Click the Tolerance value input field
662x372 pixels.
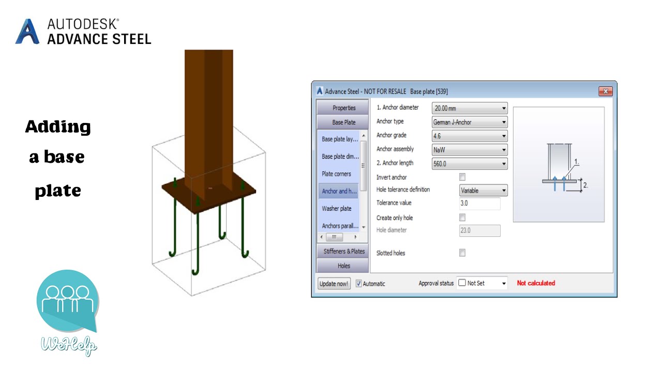480,204
